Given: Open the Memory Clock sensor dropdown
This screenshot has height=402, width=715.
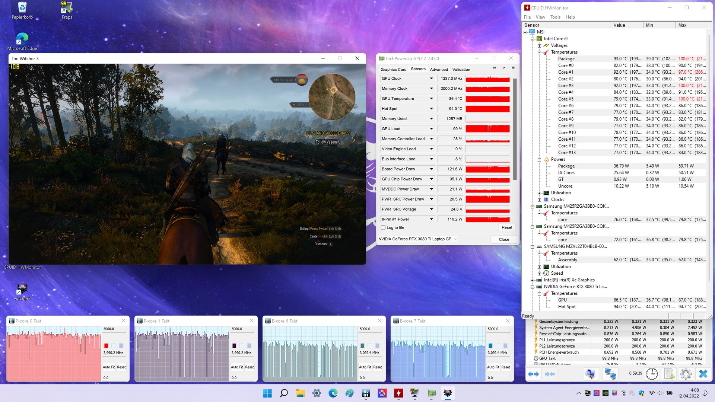Looking at the screenshot, I should point(431,89).
